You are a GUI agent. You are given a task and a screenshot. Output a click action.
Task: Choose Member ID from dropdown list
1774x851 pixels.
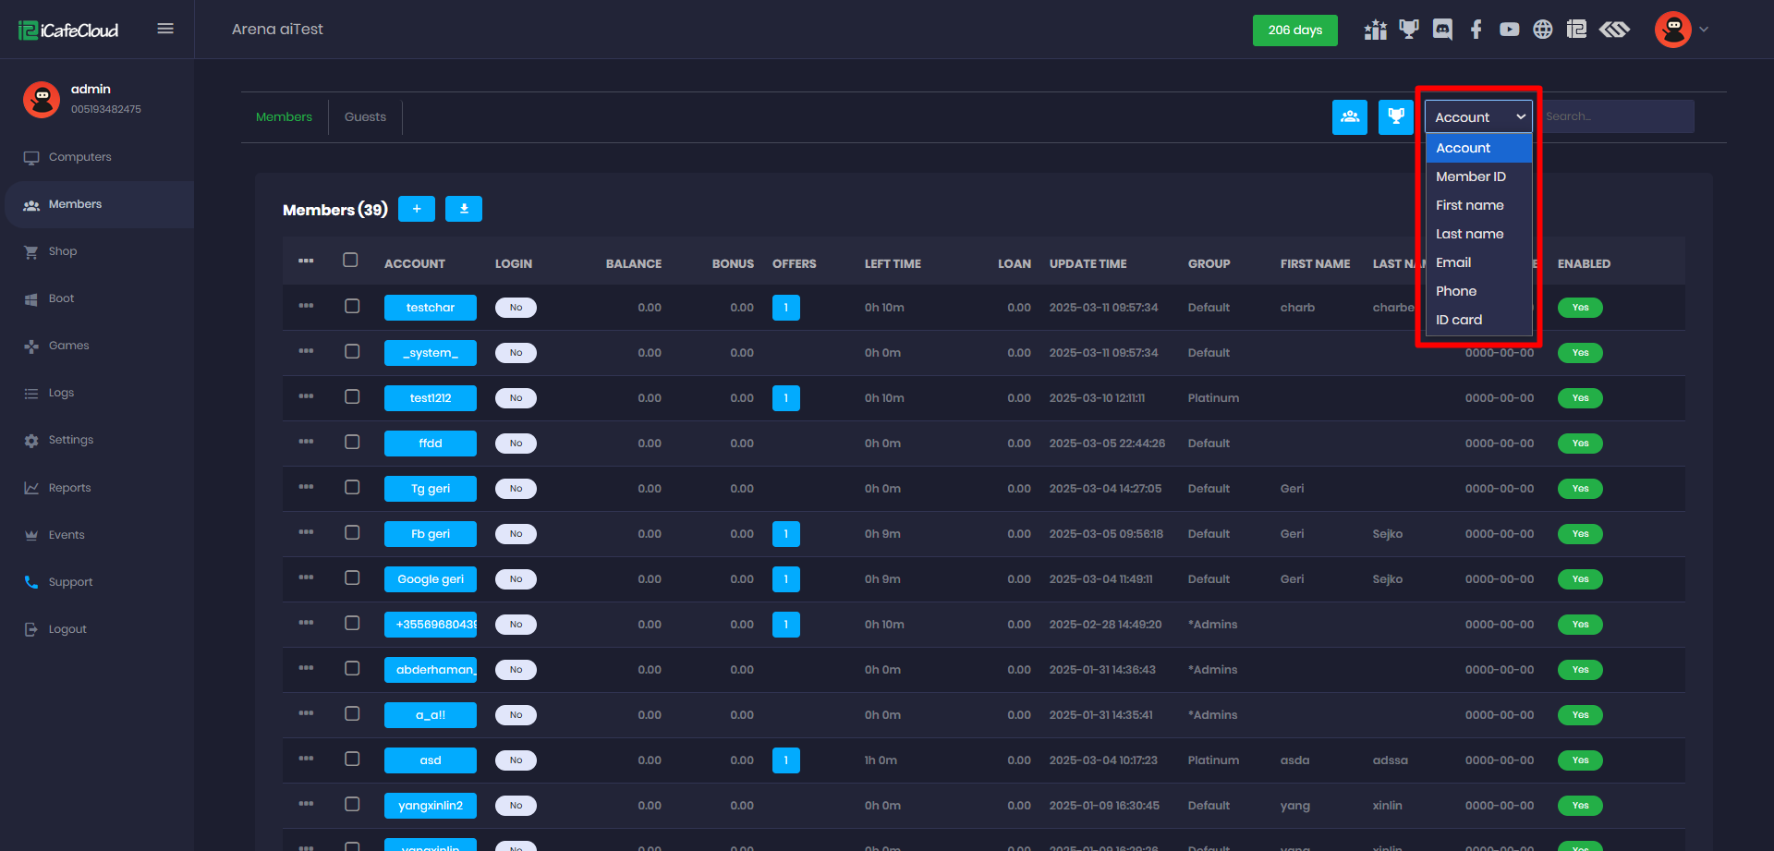pos(1470,176)
